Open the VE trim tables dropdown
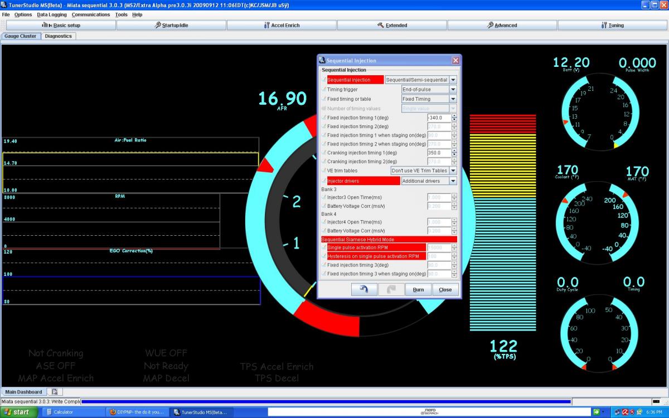669x418 pixels. (x=453, y=171)
